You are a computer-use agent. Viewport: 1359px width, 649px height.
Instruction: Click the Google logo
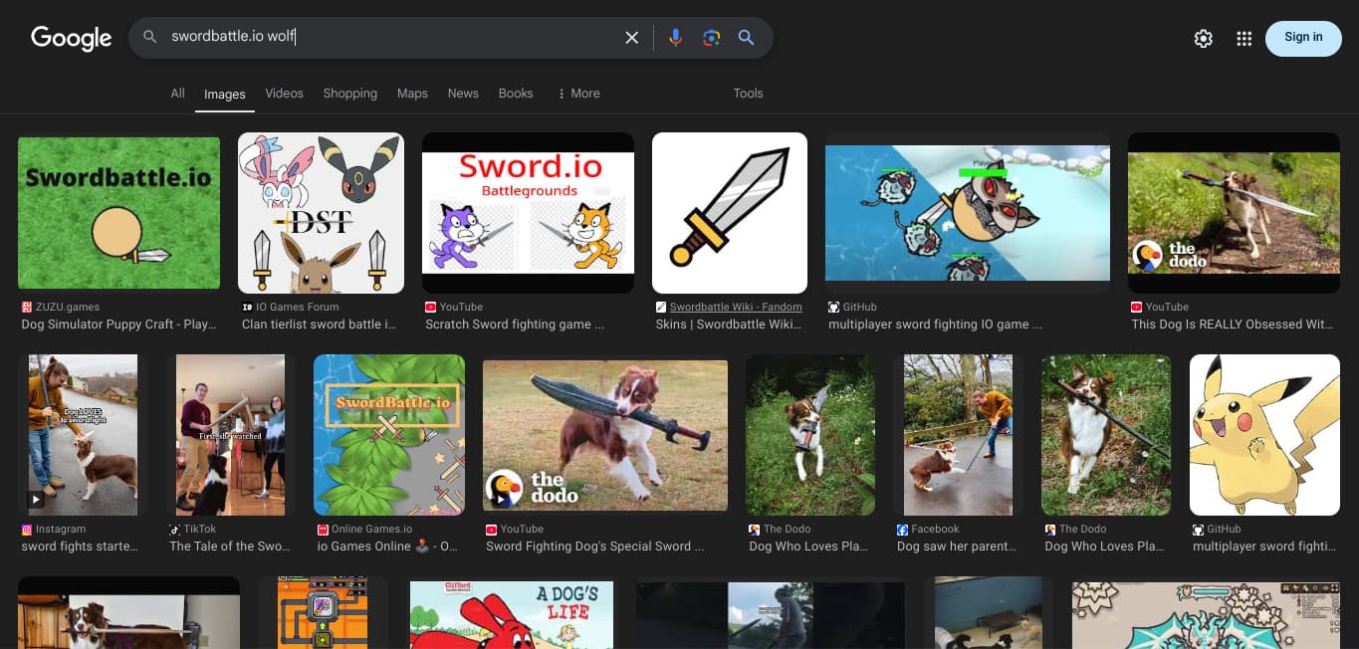click(71, 38)
